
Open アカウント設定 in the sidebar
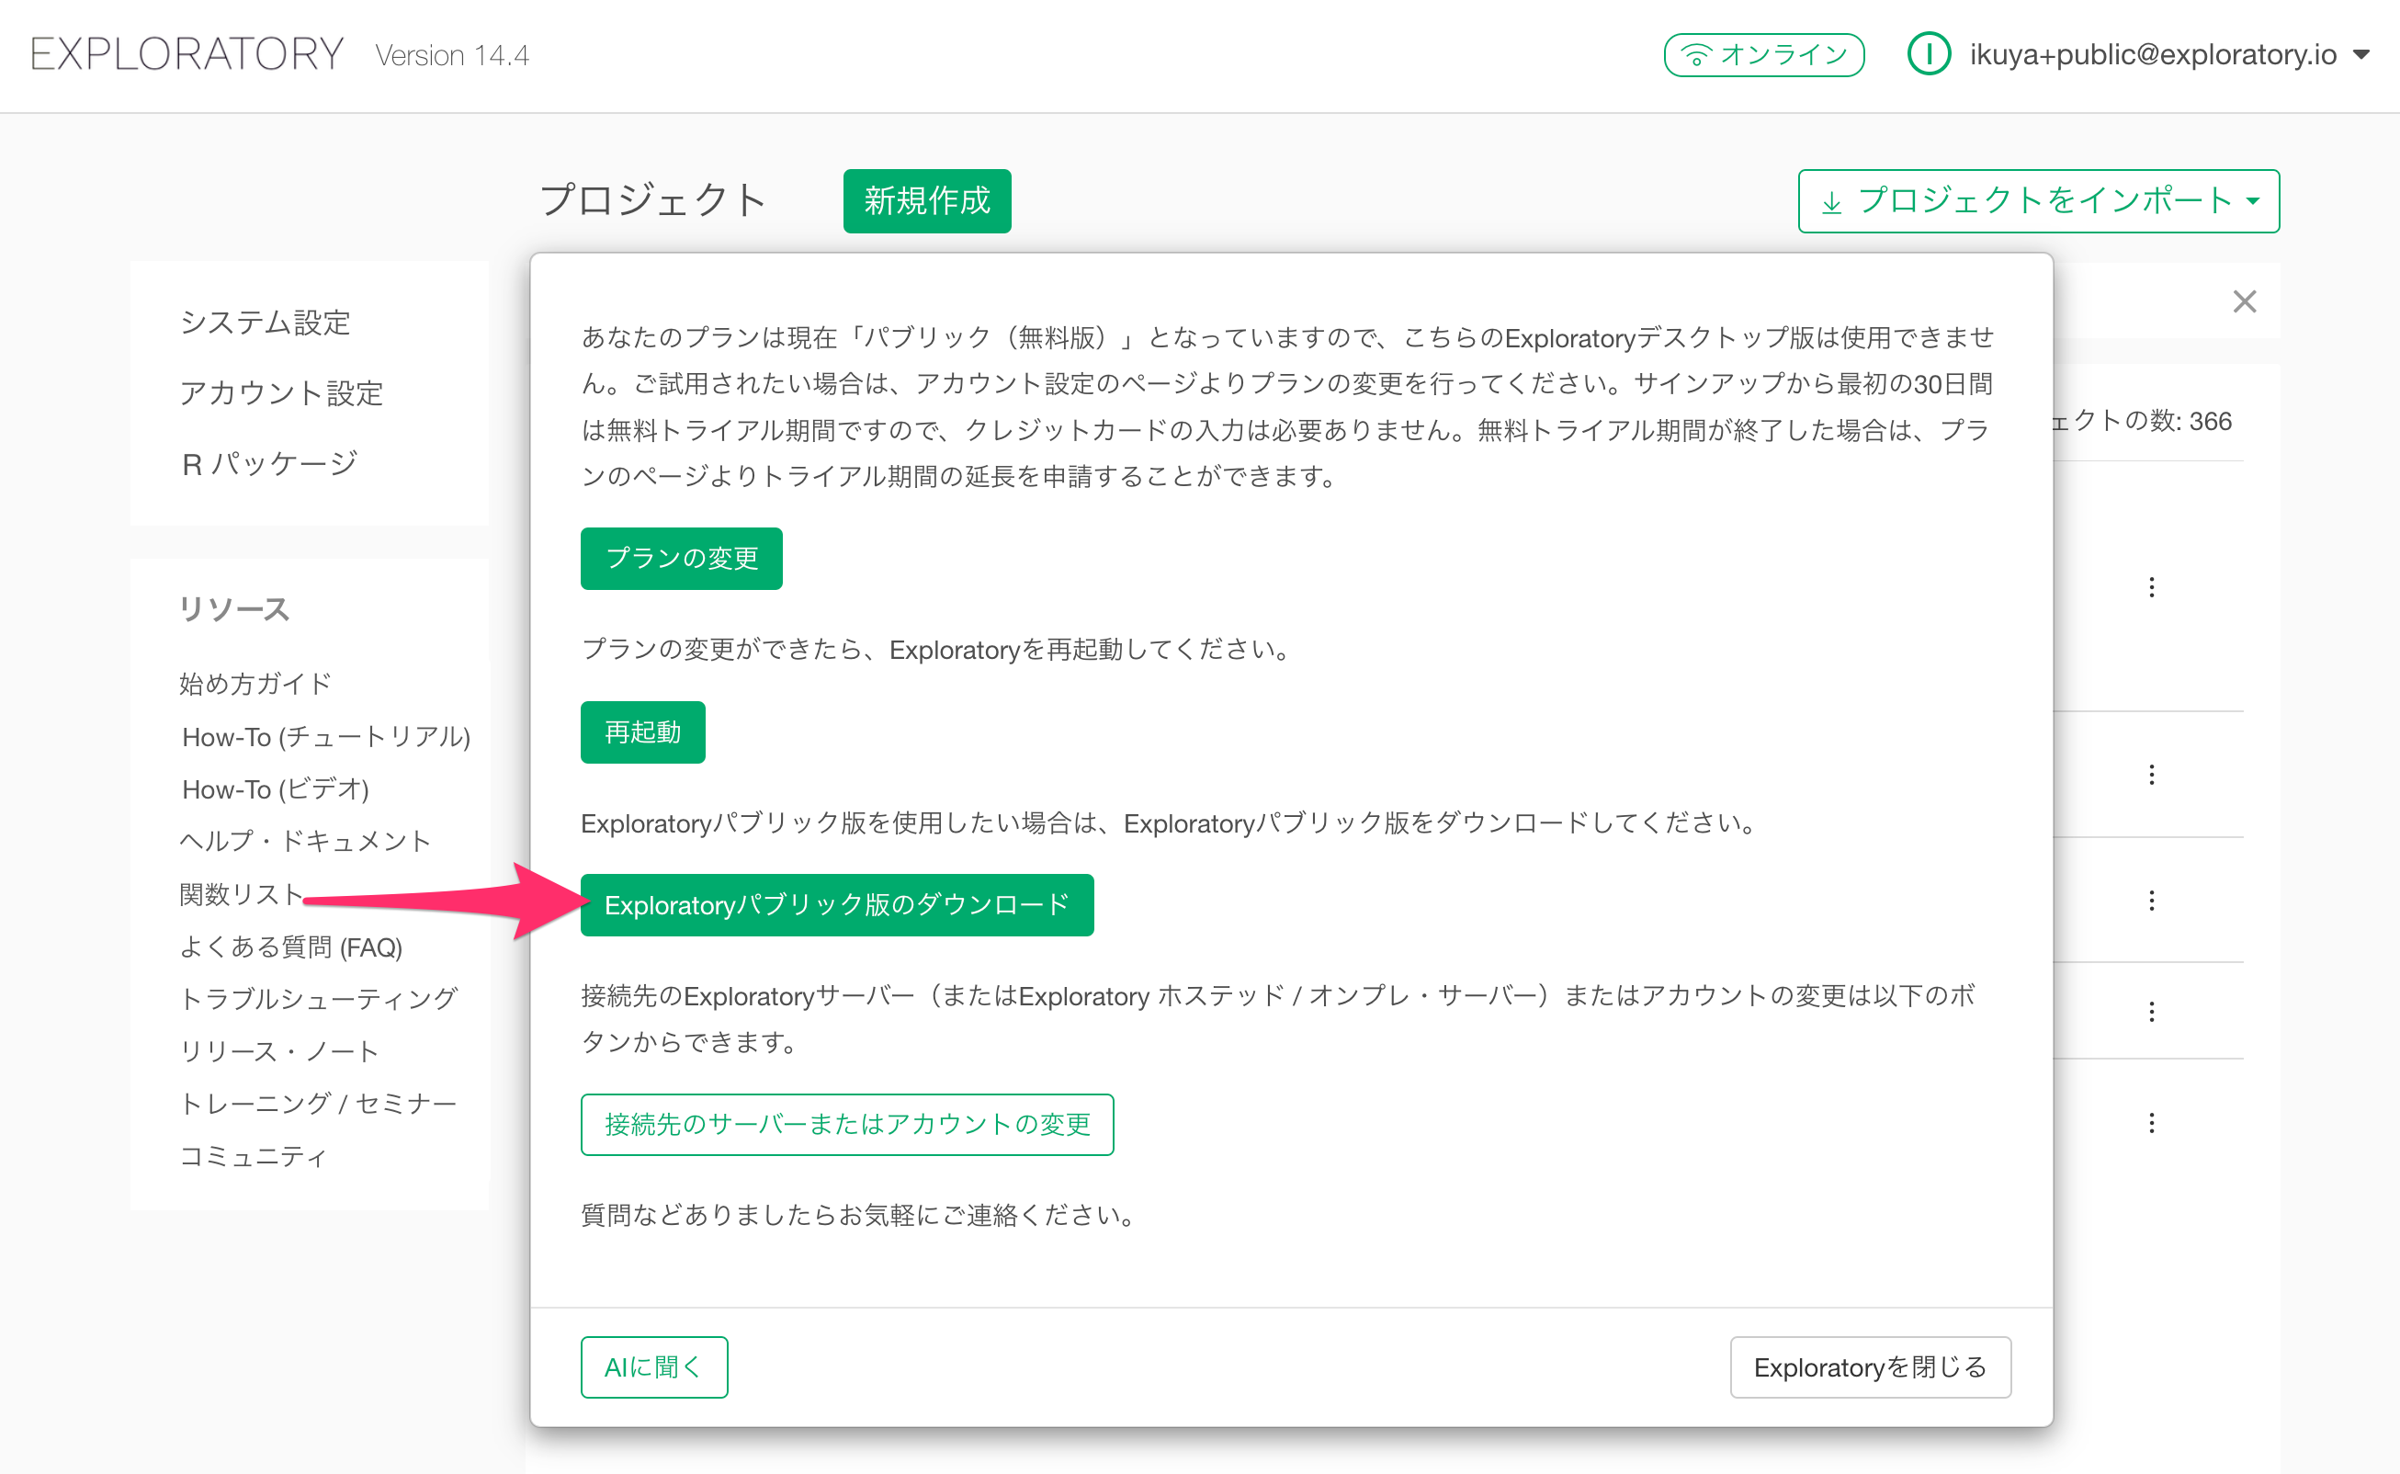(281, 393)
